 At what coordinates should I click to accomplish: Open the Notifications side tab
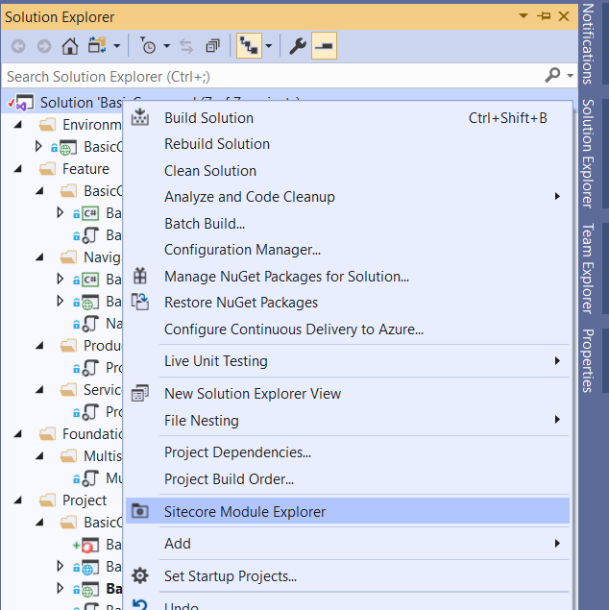588,43
